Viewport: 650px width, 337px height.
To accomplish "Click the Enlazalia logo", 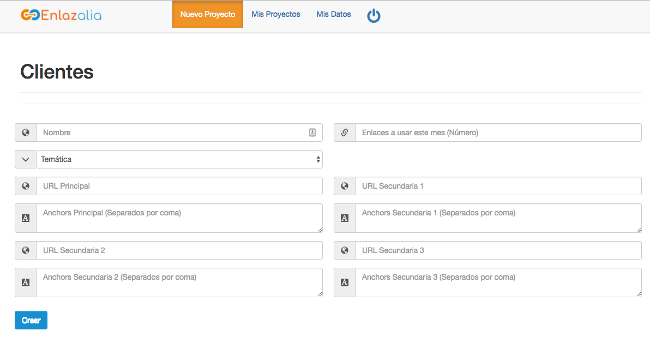I will [x=61, y=15].
